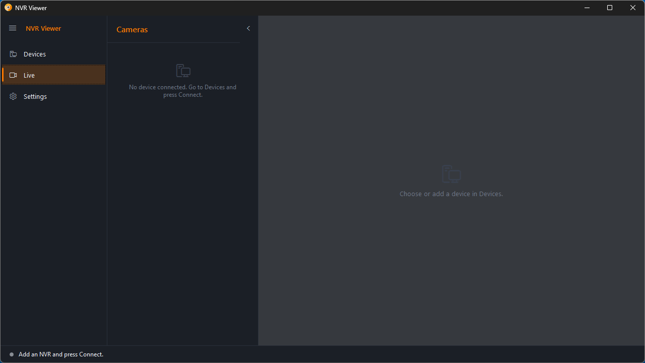Click the device placeholder icon in viewer
The image size is (645, 363).
point(451,174)
